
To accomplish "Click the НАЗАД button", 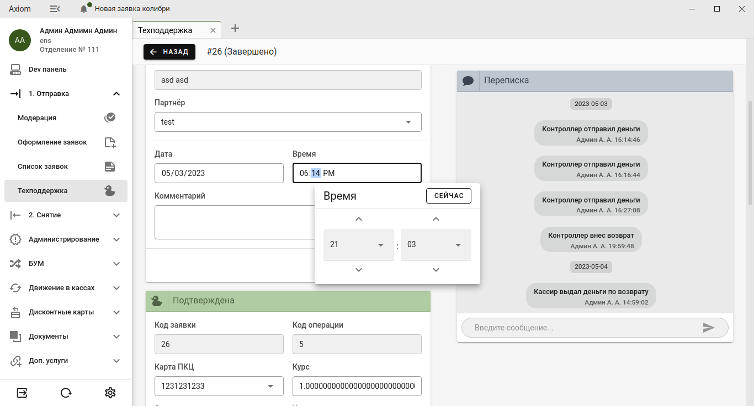I will click(x=169, y=51).
